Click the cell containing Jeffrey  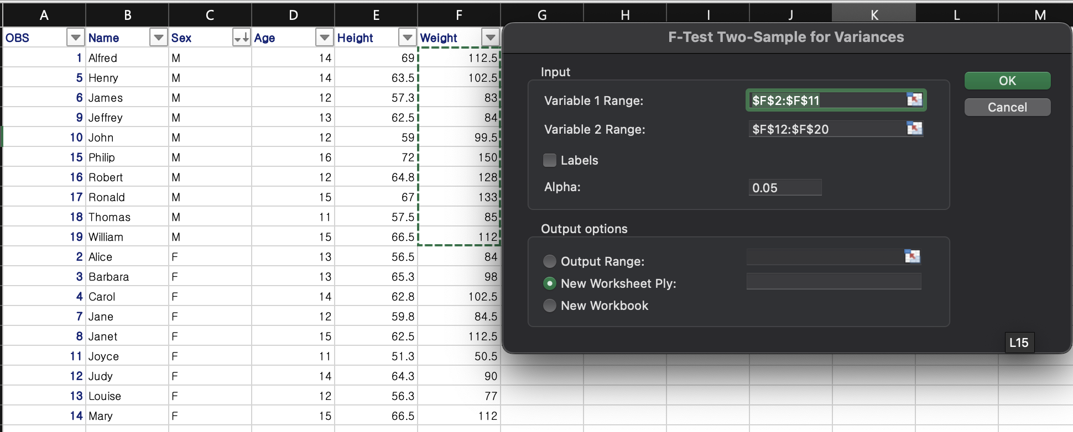(127, 118)
